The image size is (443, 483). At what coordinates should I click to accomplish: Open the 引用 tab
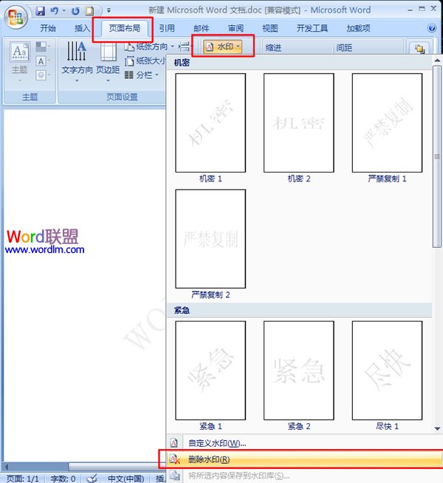167,28
